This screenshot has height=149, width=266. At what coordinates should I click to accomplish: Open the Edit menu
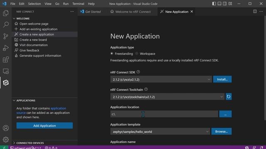pyautogui.click(x=22, y=4)
